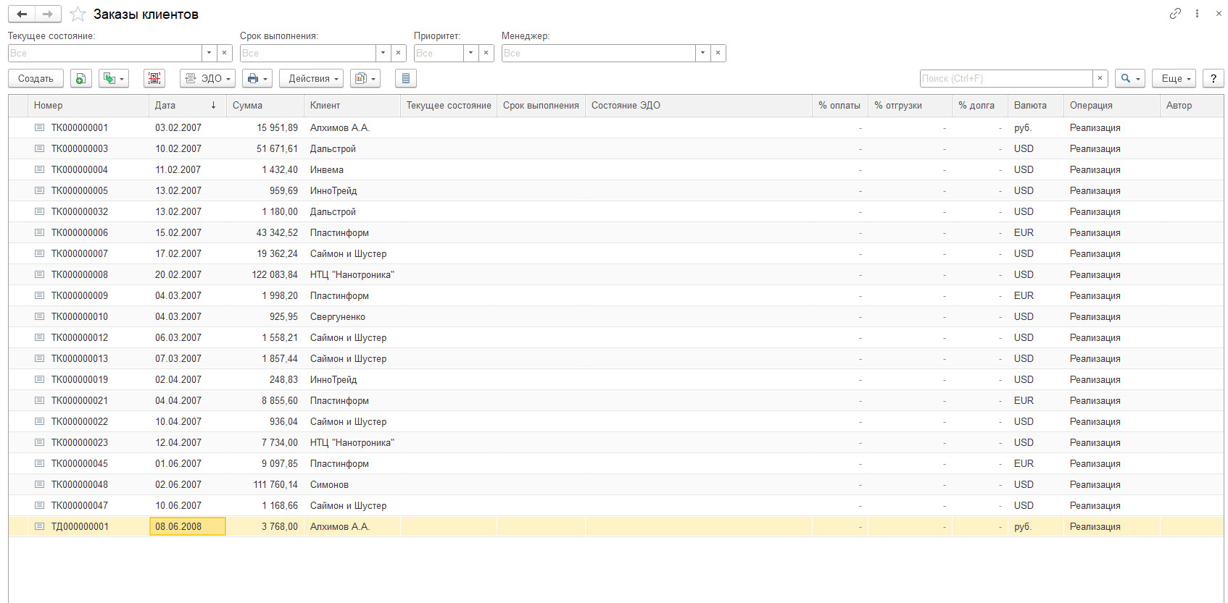The height and width of the screenshot is (603, 1228).
Task: Click client cell Инвема
Action: coord(327,169)
